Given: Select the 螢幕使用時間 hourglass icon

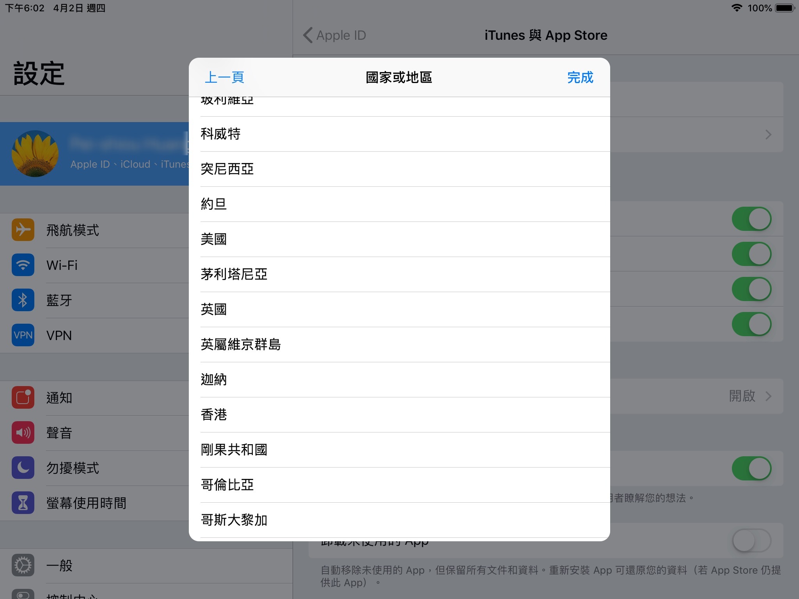Looking at the screenshot, I should 23,503.
